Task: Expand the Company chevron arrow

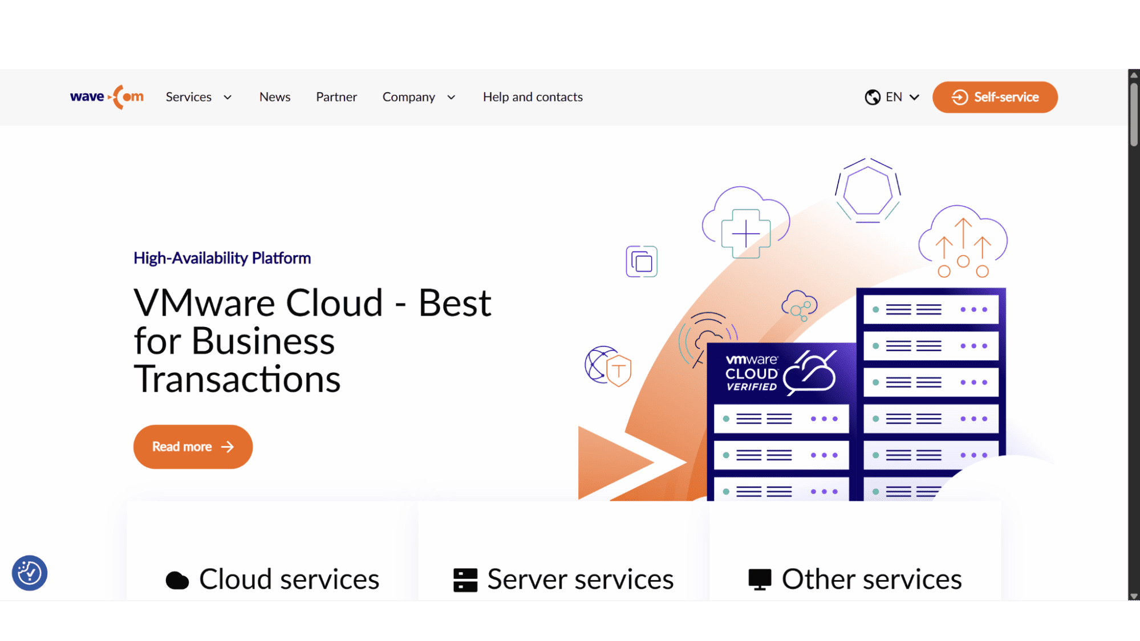Action: (x=451, y=97)
